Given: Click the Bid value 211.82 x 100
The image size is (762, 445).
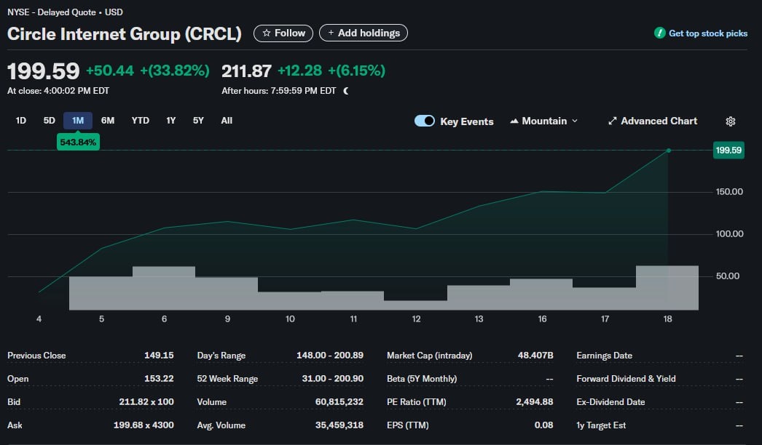Looking at the screenshot, I should pyautogui.click(x=146, y=402).
